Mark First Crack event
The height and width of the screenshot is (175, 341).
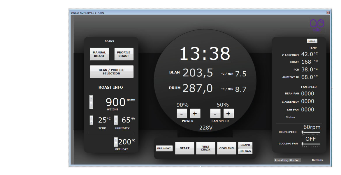click(205, 148)
